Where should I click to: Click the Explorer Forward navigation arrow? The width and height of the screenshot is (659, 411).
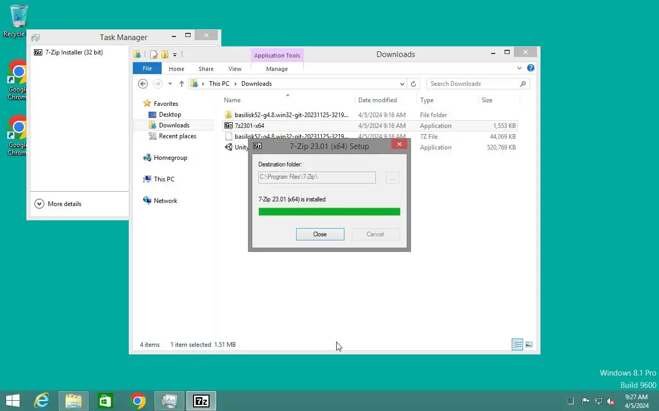click(158, 84)
